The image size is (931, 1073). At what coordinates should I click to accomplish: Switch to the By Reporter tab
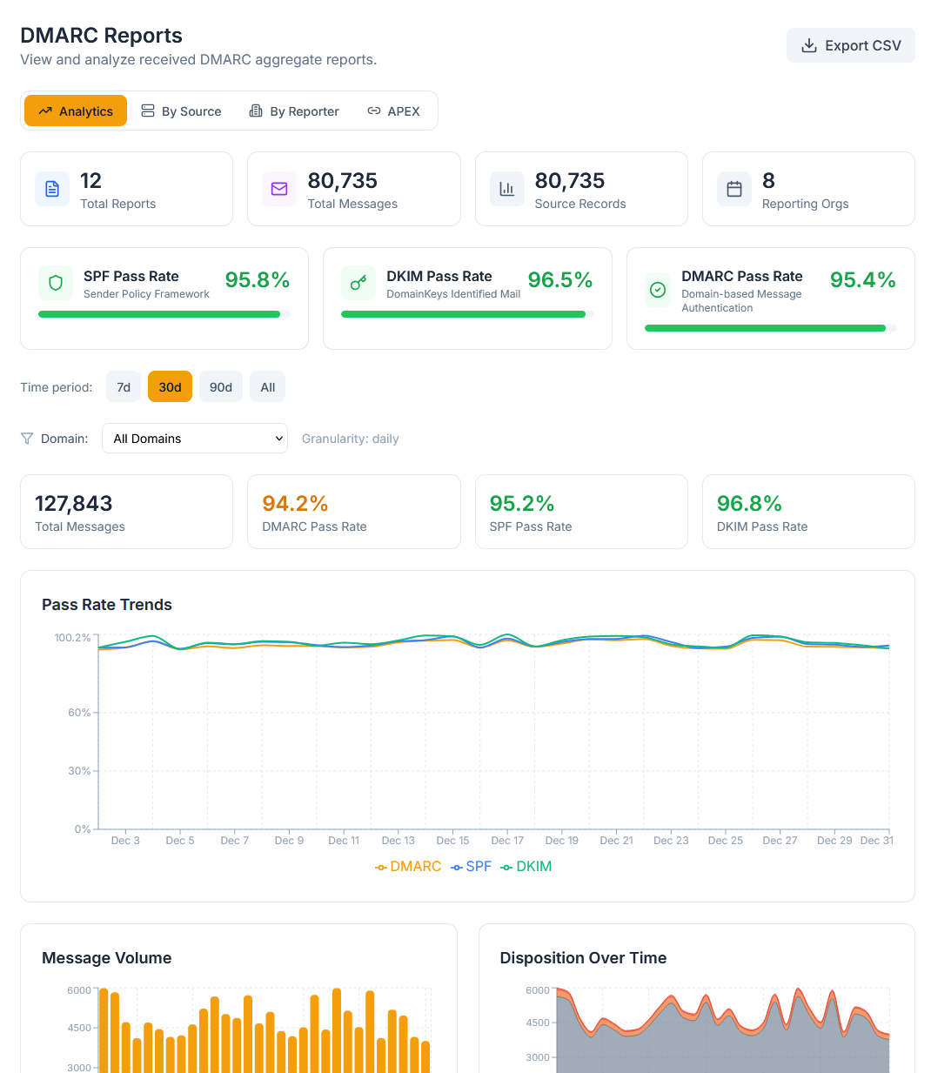pos(294,111)
